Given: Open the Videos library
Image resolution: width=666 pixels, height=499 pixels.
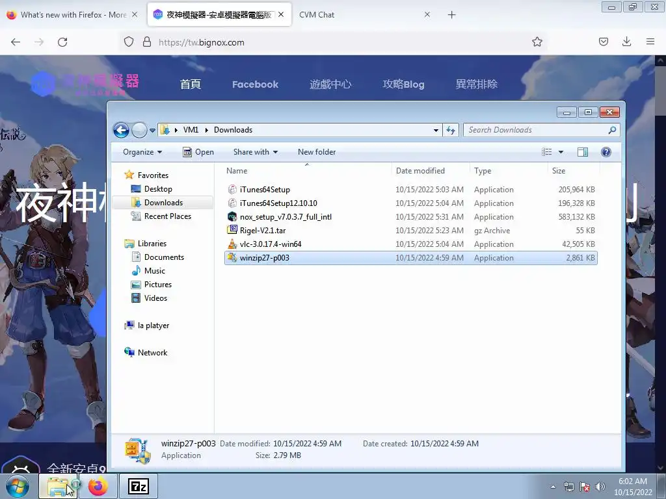Looking at the screenshot, I should click(x=155, y=298).
